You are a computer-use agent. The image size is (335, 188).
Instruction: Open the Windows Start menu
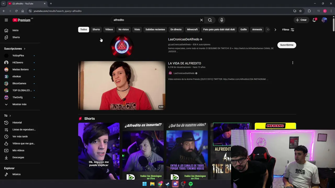[x=144, y=184]
